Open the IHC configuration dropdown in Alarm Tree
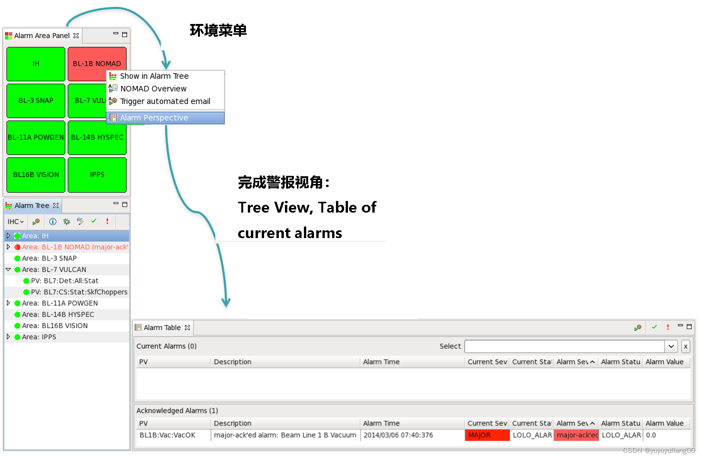The height and width of the screenshot is (458, 701). [16, 222]
